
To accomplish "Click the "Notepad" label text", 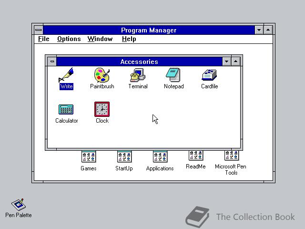I will tap(173, 86).
